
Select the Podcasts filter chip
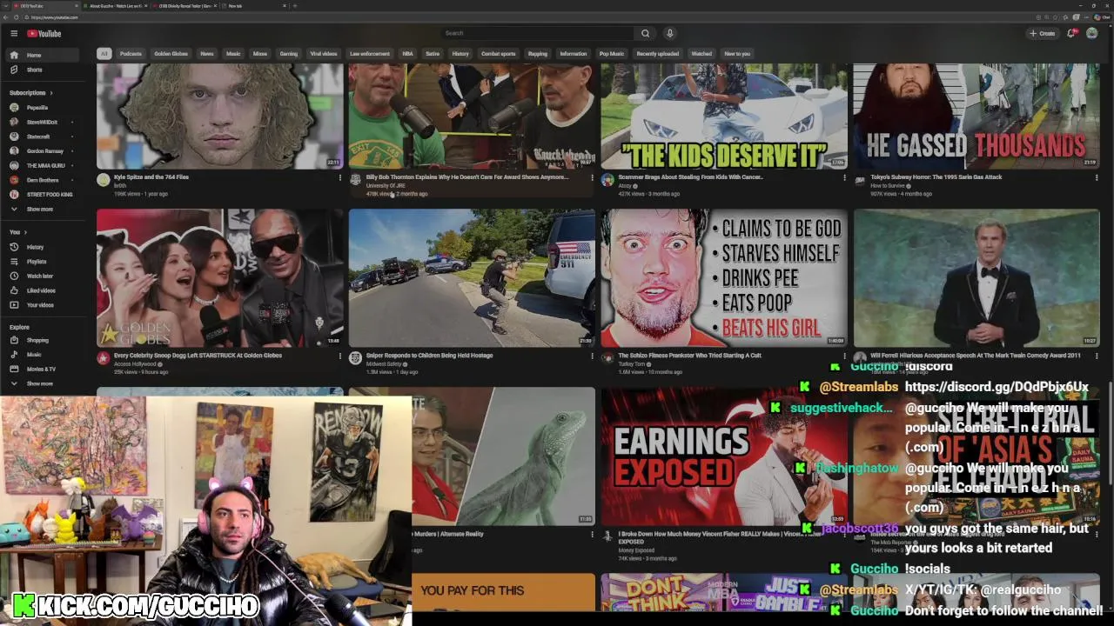point(131,54)
